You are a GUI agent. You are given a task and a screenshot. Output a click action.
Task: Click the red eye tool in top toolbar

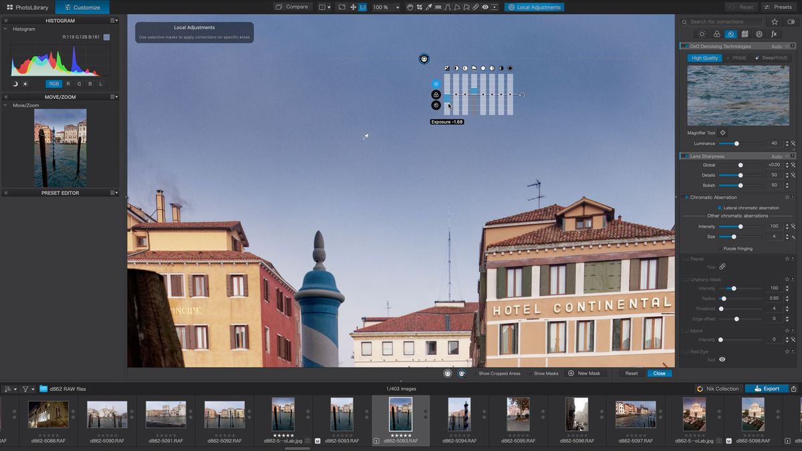(x=485, y=7)
